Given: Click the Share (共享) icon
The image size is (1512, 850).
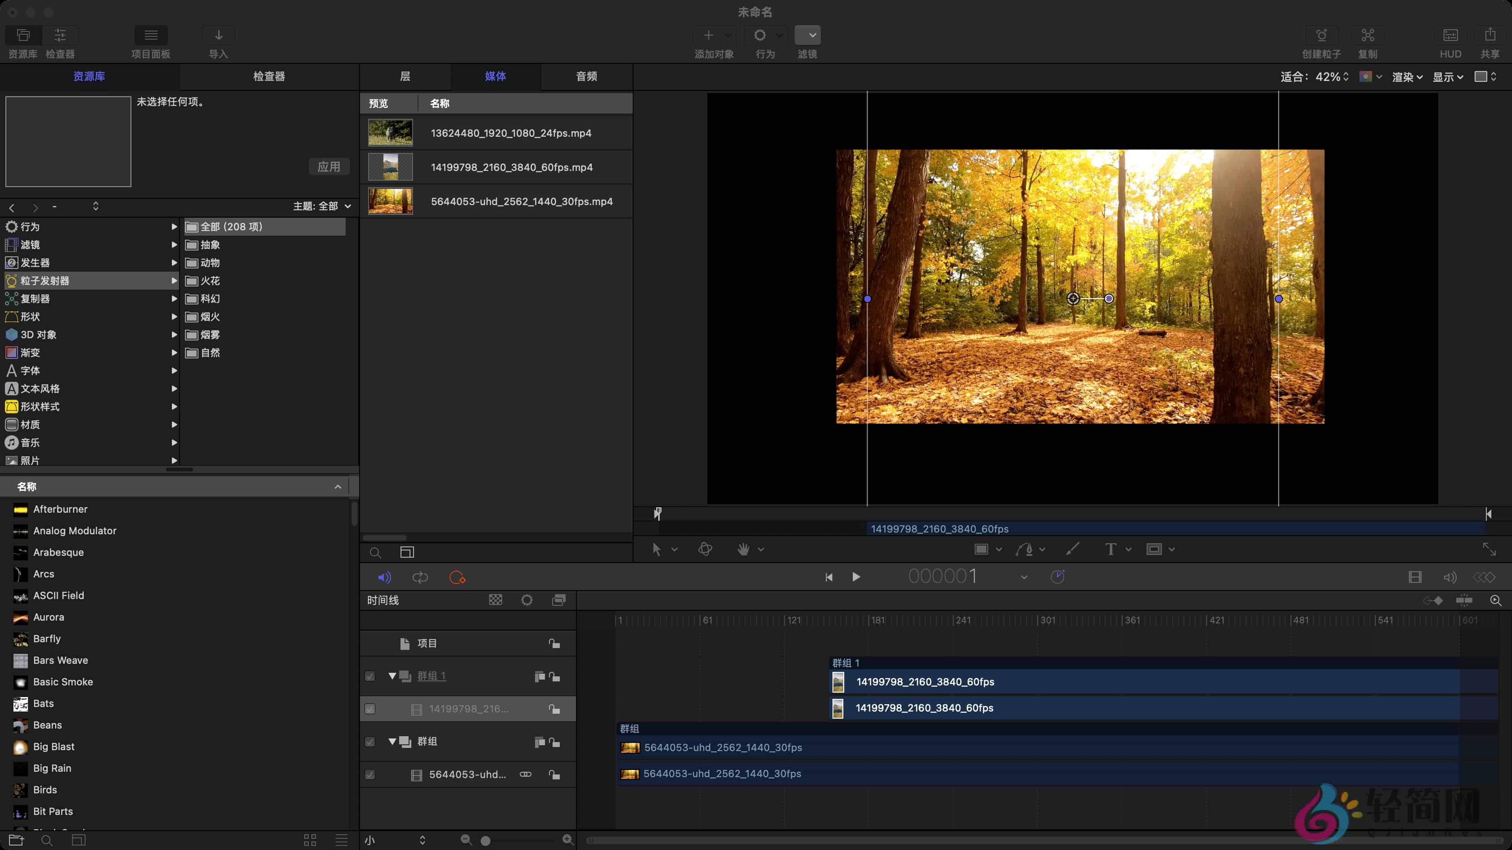Looking at the screenshot, I should pos(1489,36).
